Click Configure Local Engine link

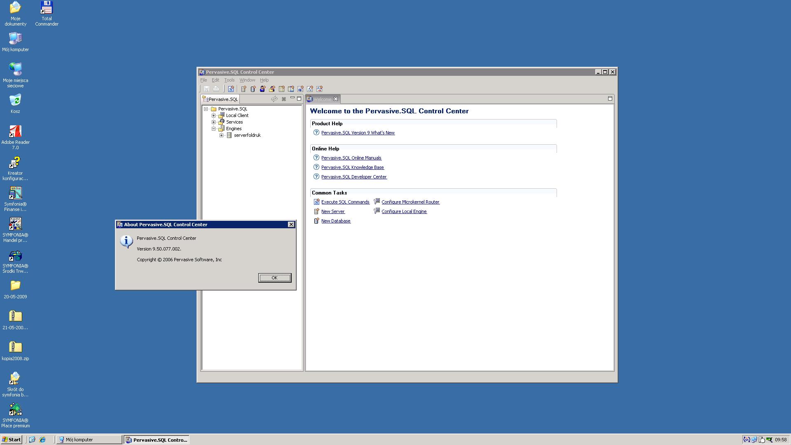404,211
